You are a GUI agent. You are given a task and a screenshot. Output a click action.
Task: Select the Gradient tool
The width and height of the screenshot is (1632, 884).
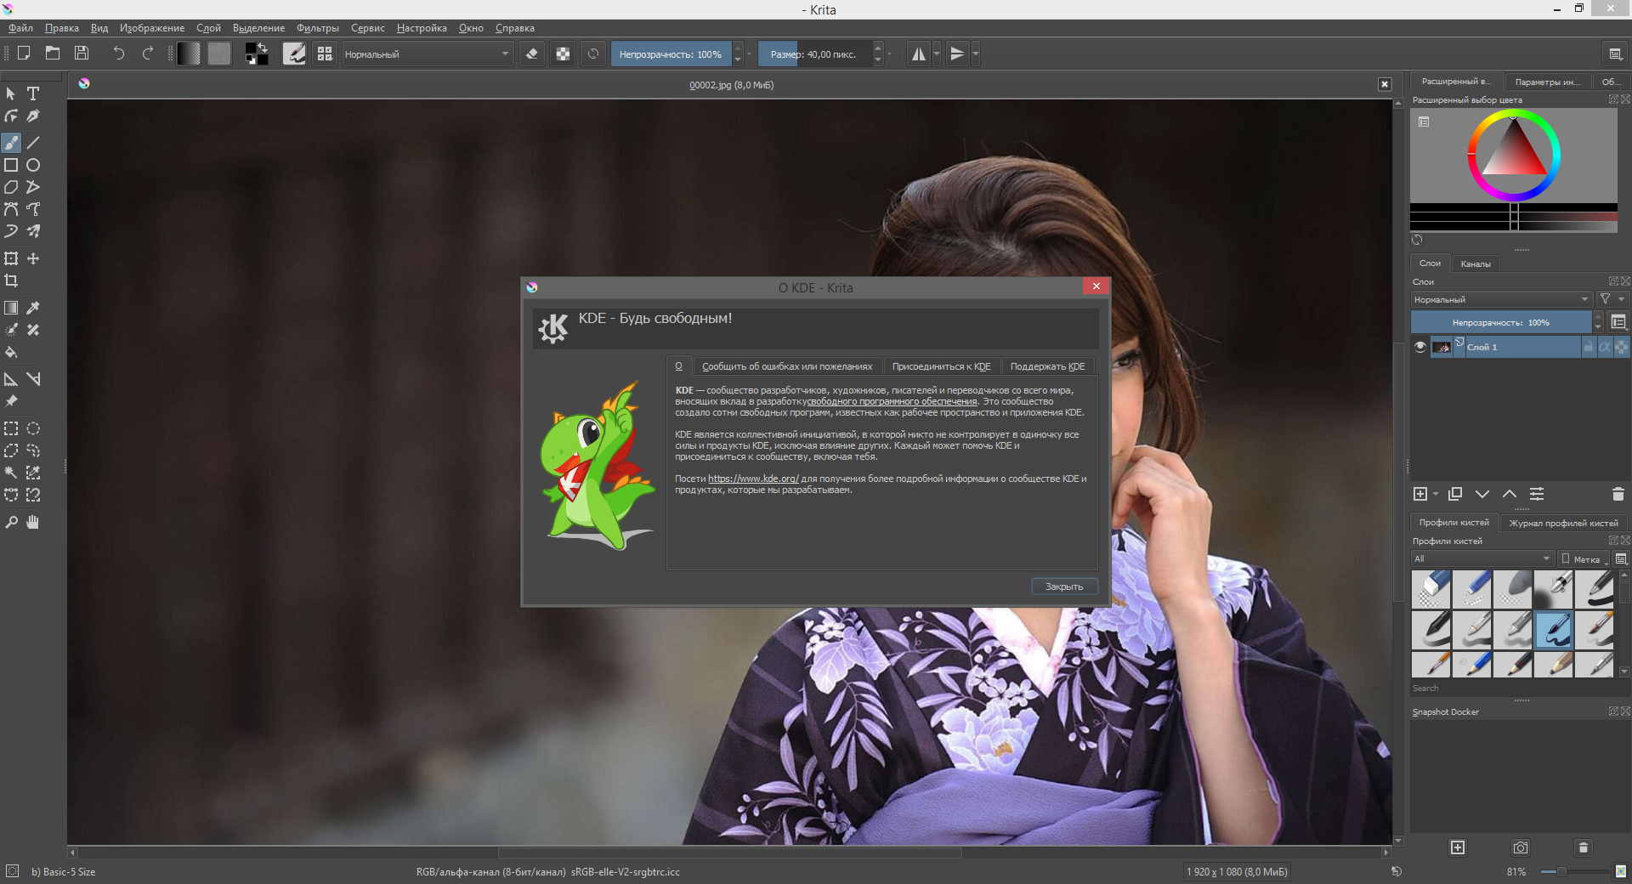coord(11,308)
